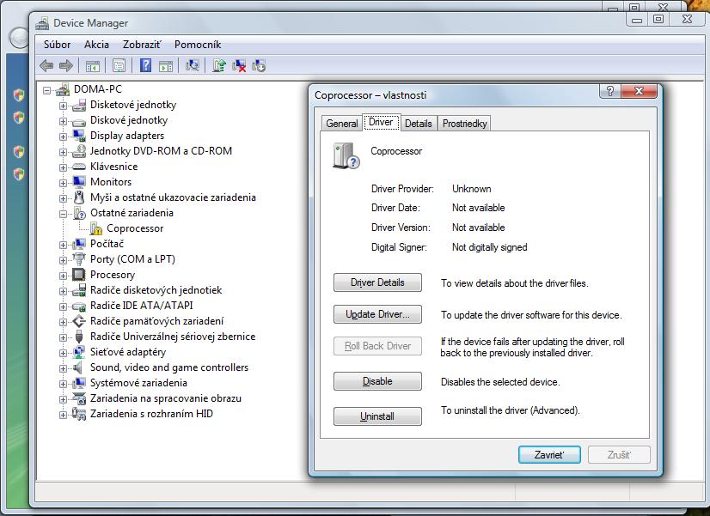Click the Uninstall button

377,416
